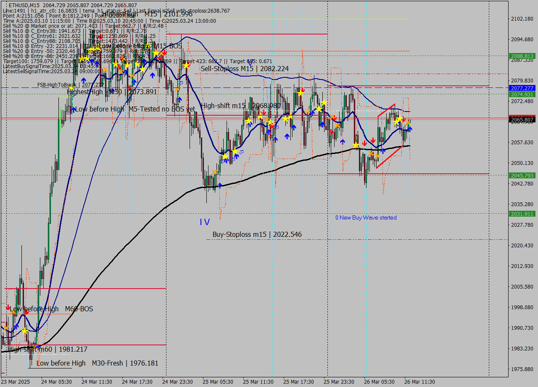This screenshot has width=538, height=387.
Task: Click the Buy-Stoploss m15 2022.546 label
Action: [257, 234]
